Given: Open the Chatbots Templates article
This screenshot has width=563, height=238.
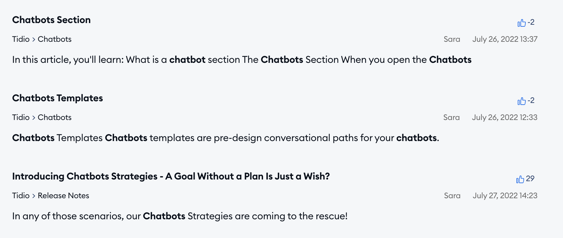Looking at the screenshot, I should (57, 98).
